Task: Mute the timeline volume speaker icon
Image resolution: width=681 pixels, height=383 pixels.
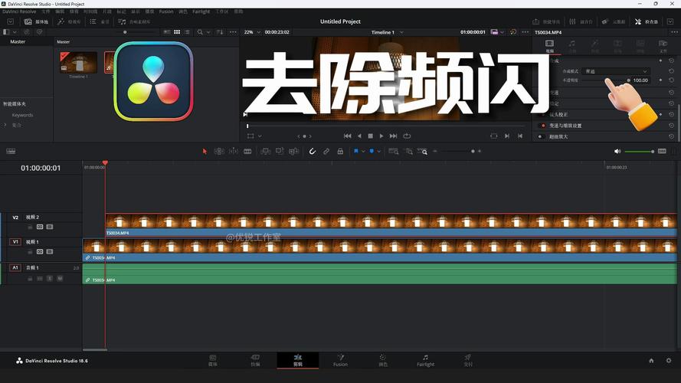Action: pos(617,151)
